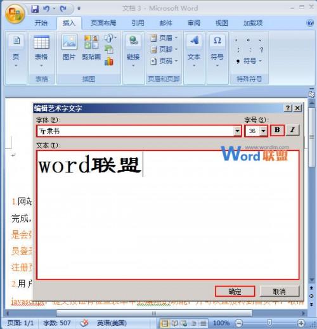
Task: Open the 链接 links dropdown
Action: pyautogui.click(x=133, y=51)
